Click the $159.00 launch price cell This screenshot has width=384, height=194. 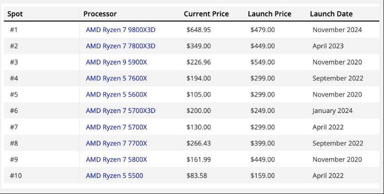coord(263,176)
